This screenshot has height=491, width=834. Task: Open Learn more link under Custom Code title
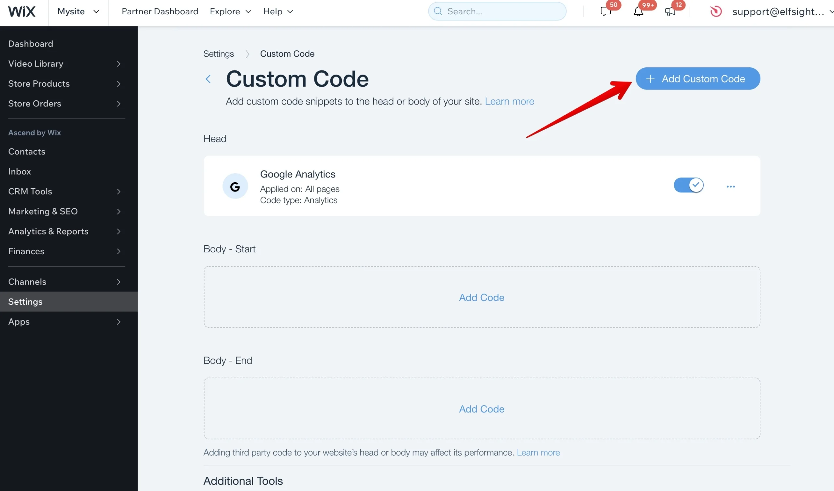coord(509,101)
